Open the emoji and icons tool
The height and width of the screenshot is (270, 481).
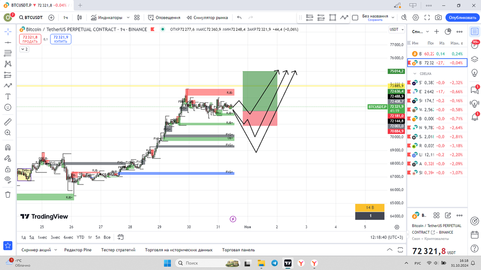[8, 107]
